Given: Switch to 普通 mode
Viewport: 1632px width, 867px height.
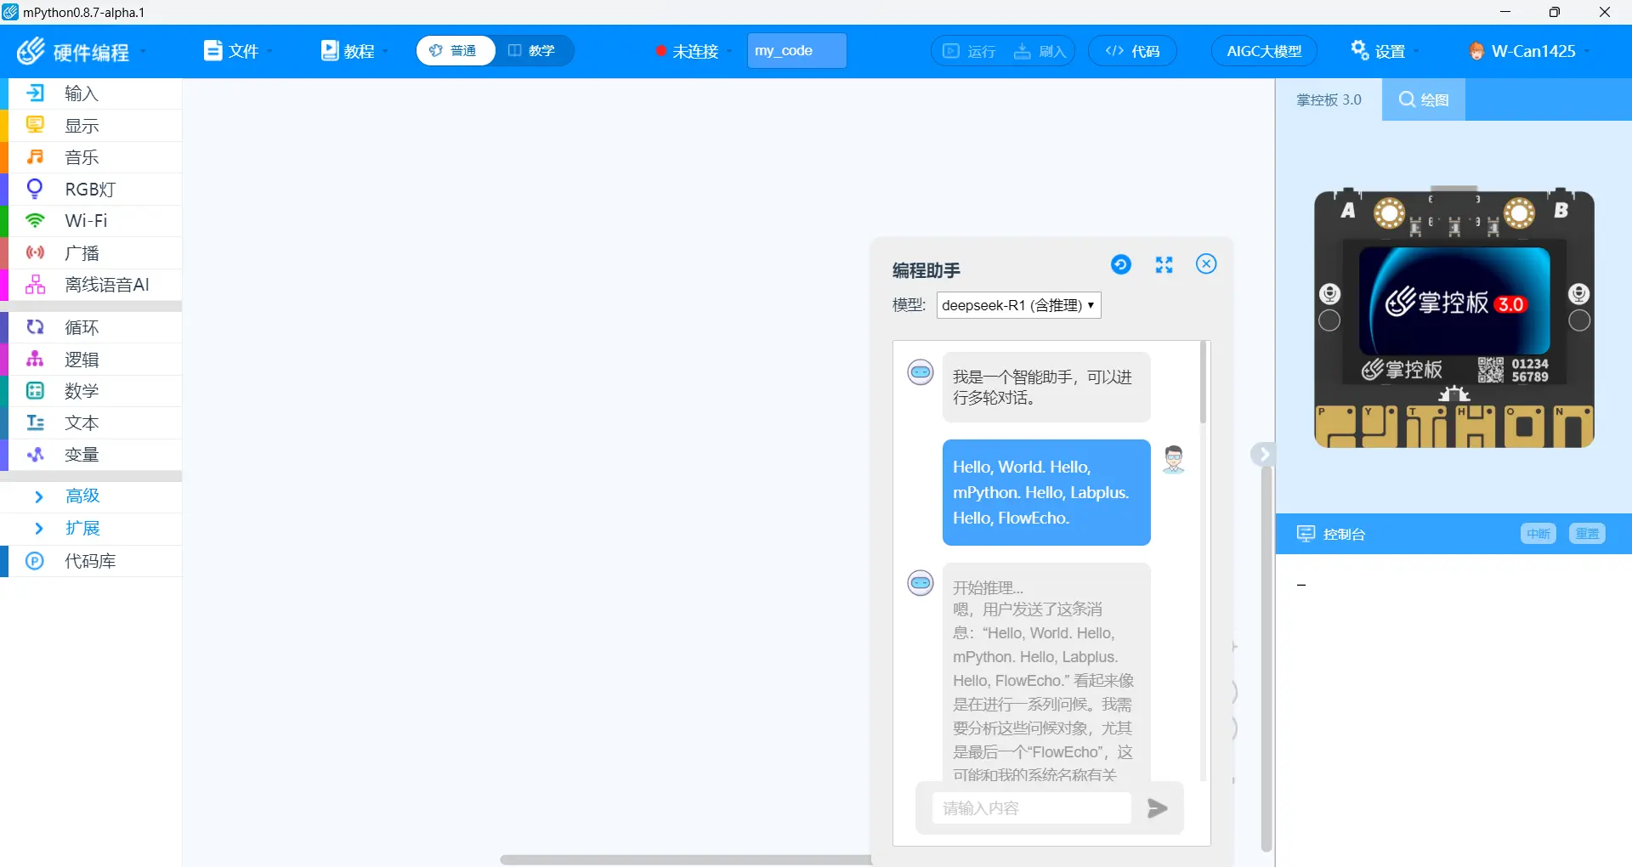Looking at the screenshot, I should [455, 51].
